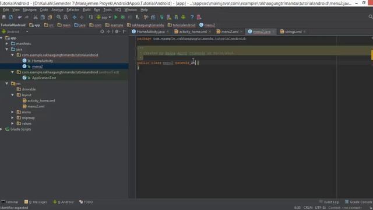Screen dimensions: 373x210
Task: Click the project panel gear settings icon
Action: [x=117, y=32]
